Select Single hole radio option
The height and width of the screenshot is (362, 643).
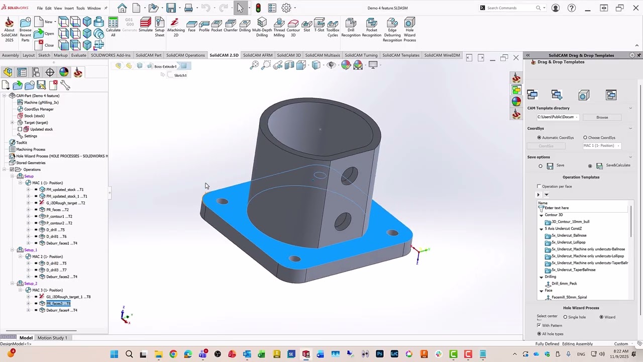point(565,317)
